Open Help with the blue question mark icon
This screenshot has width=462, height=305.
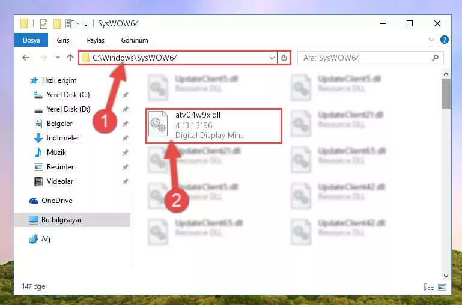point(445,40)
